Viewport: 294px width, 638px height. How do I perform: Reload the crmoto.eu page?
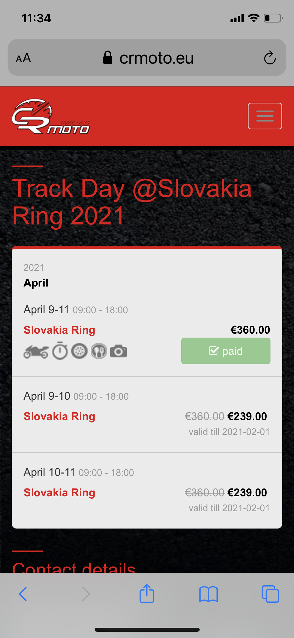tap(270, 58)
